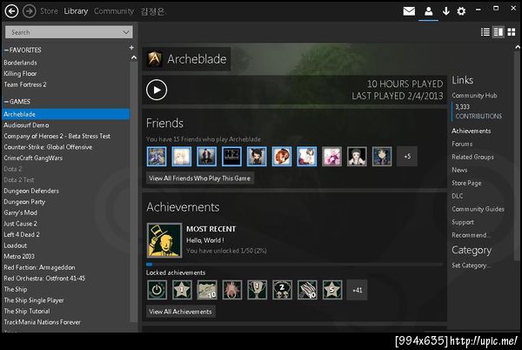
Task: Open 3,333 Contributions link
Action: point(478,111)
